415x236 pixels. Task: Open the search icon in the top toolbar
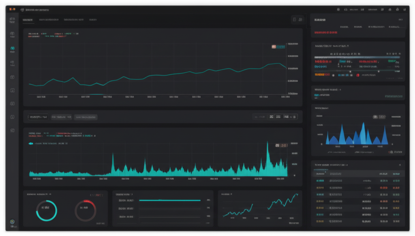tap(338, 9)
